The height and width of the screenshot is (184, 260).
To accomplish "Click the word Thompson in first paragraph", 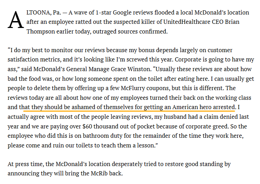I will click(x=41, y=31).
